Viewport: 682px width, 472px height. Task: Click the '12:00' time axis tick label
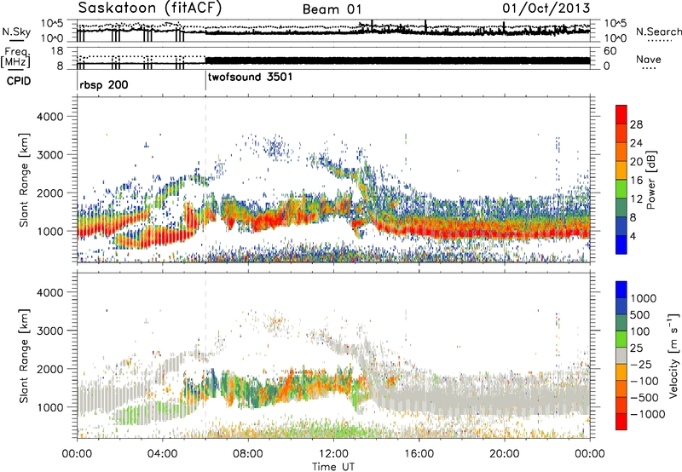pyautogui.click(x=333, y=454)
